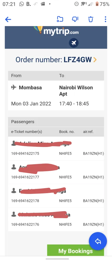Move email to folder icon

pyautogui.click(x=60, y=19)
